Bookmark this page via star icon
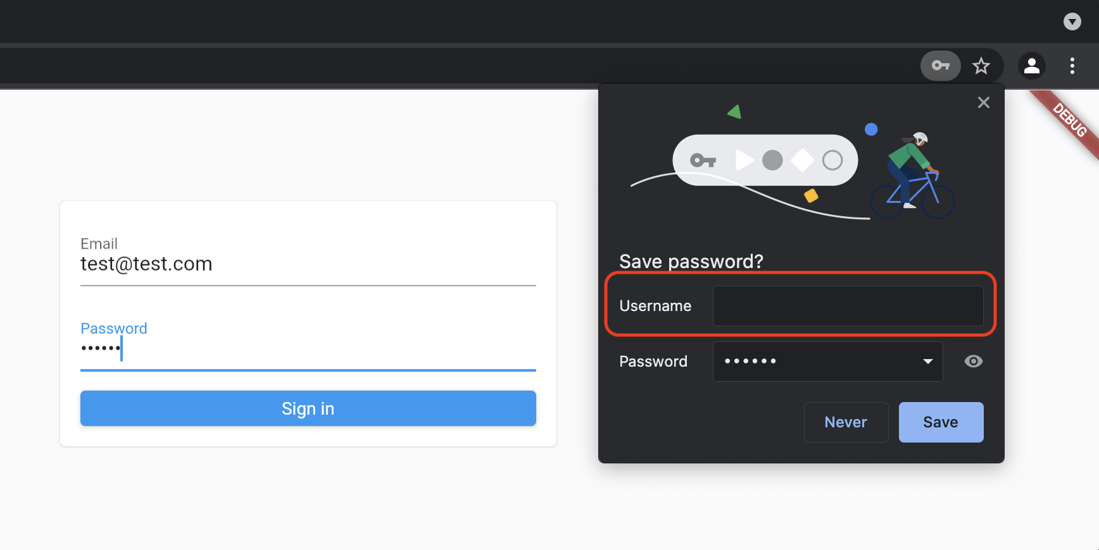 (982, 66)
